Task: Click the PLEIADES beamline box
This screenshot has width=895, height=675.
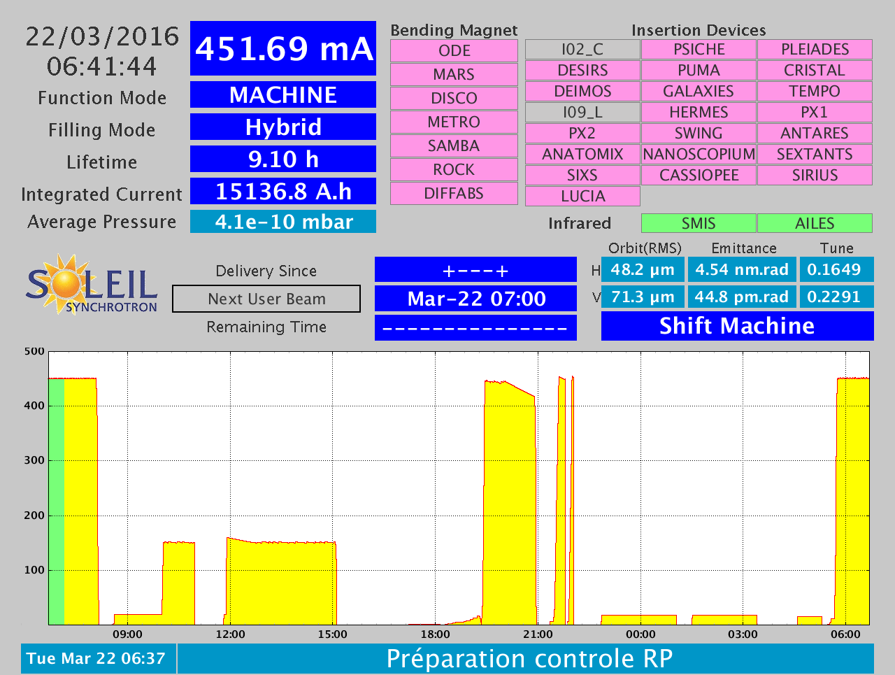Action: coord(815,50)
